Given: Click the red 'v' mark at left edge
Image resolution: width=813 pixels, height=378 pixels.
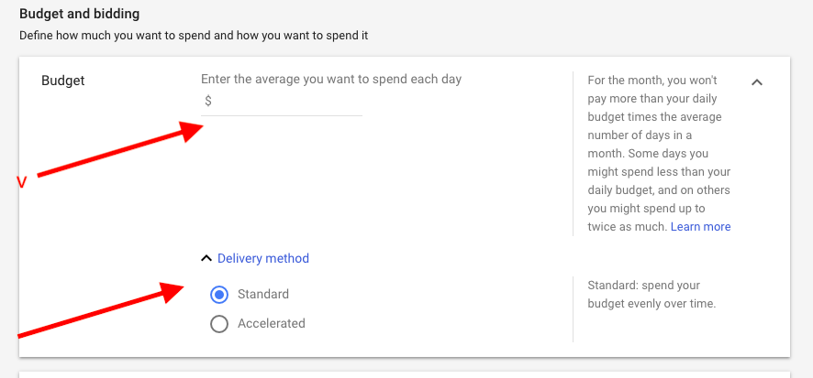Looking at the screenshot, I should (x=22, y=182).
